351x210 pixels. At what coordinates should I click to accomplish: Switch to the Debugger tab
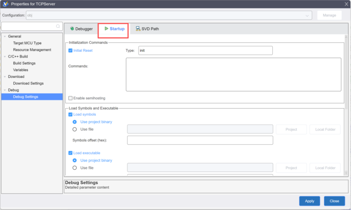click(81, 29)
